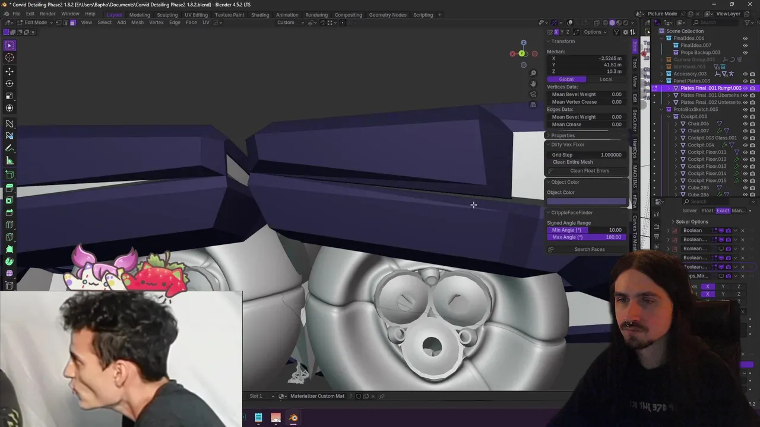Image resolution: width=760 pixels, height=427 pixels.
Task: Click Search Faces button
Action: (x=586, y=249)
